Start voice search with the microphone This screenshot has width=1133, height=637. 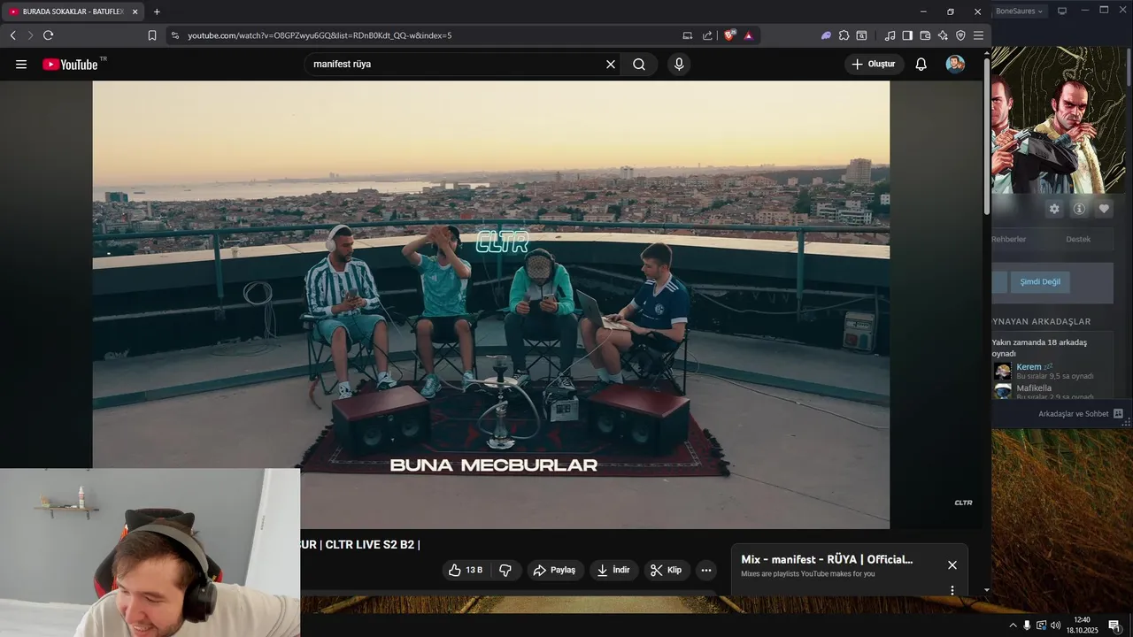[x=679, y=65]
